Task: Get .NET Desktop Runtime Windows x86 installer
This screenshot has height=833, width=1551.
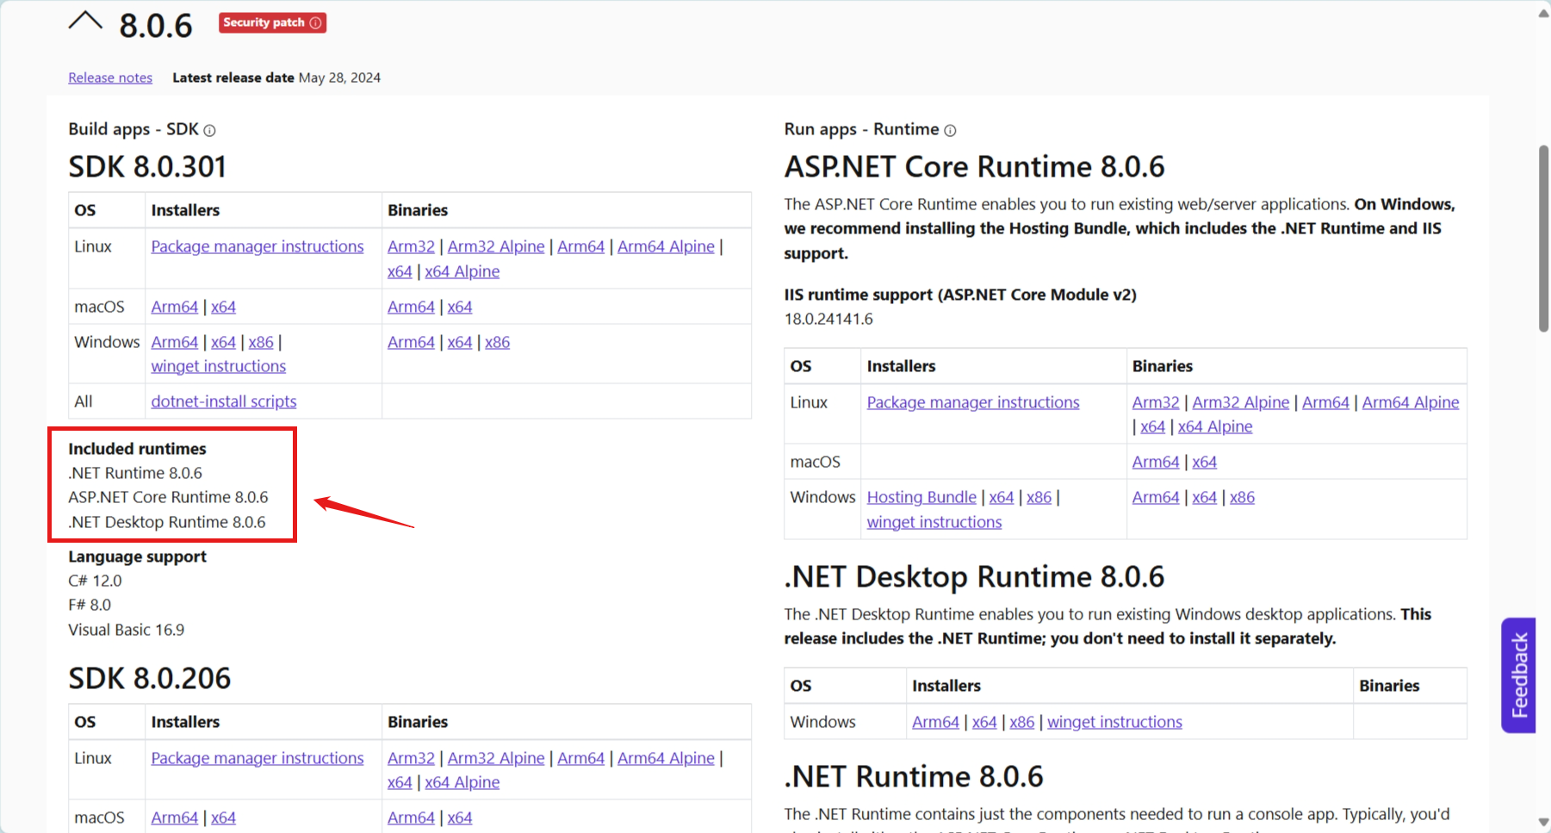Action: [x=1022, y=722]
